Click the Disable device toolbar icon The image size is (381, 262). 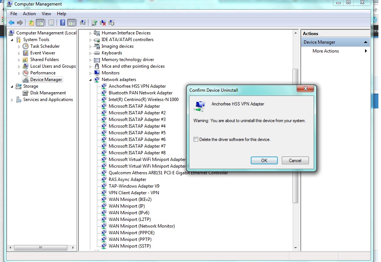tap(112, 23)
